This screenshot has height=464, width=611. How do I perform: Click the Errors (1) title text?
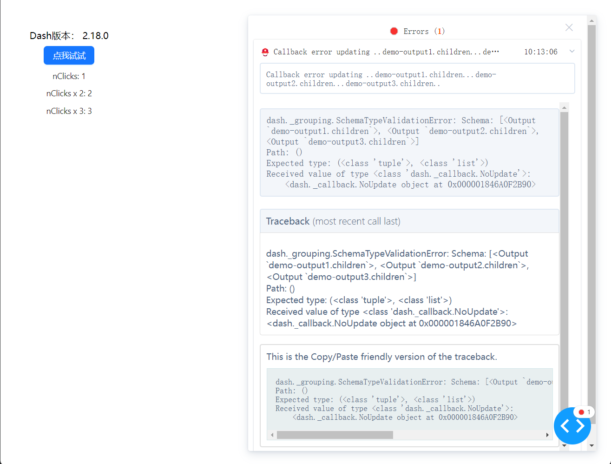tap(424, 31)
